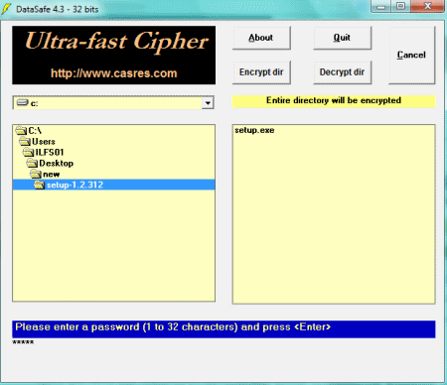447x385 pixels.
Task: Click the Desktop folder icon
Action: (32, 163)
